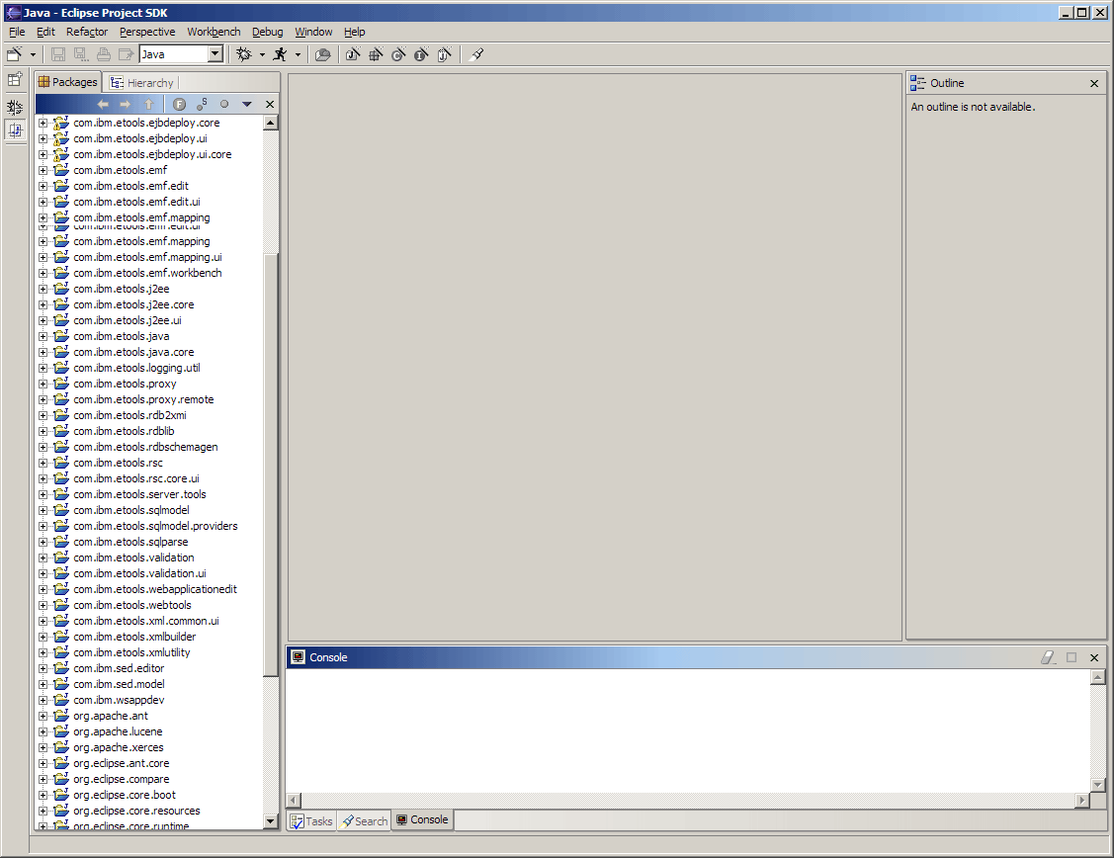The image size is (1114, 858).
Task: Open the Window menu
Action: click(x=313, y=32)
